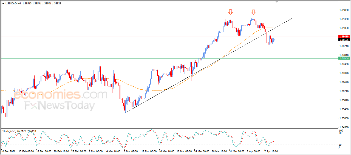
Task: Click the gray chart shift triangle at top
Action: point(277,2)
